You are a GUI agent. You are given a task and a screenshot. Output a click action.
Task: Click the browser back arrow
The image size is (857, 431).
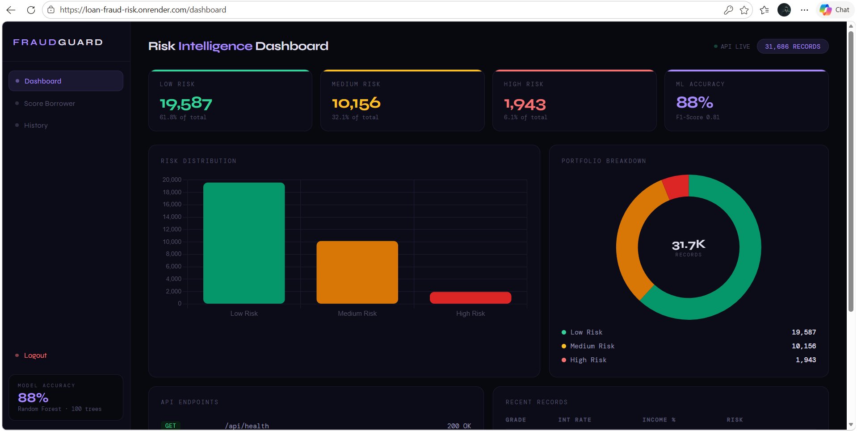coord(11,9)
